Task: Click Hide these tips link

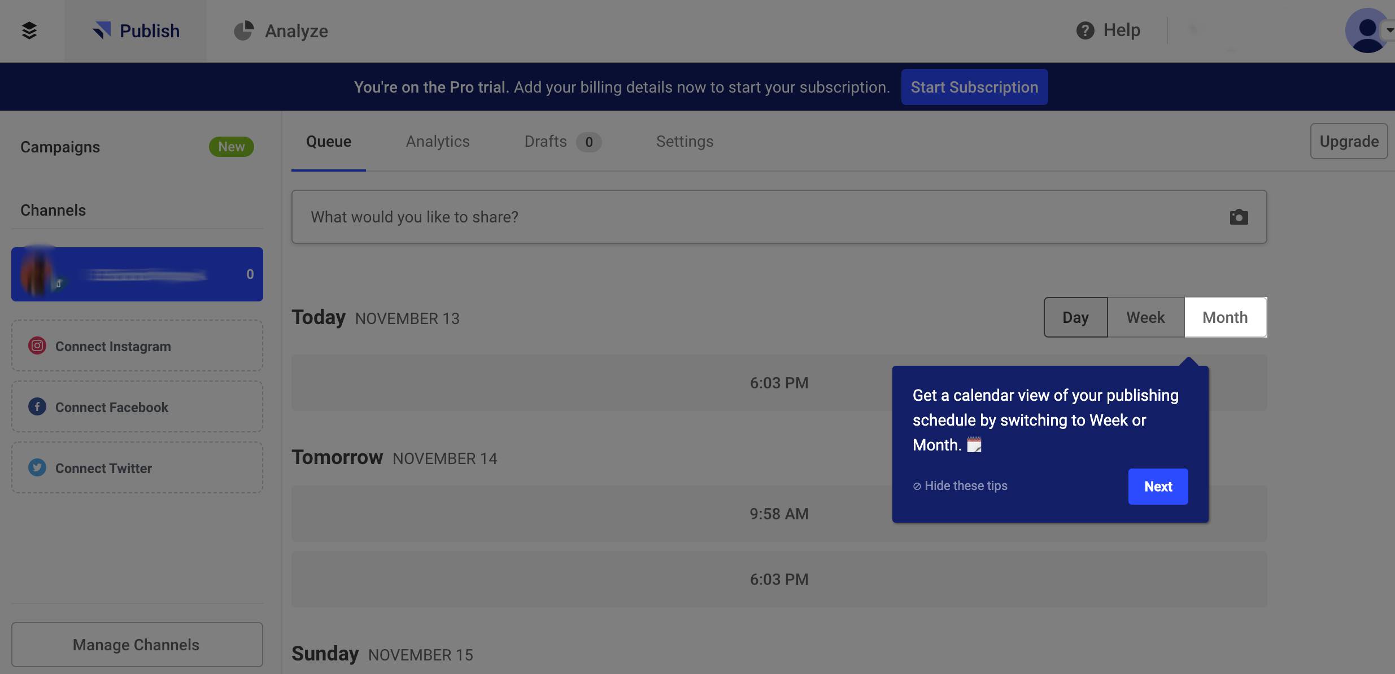Action: [960, 486]
